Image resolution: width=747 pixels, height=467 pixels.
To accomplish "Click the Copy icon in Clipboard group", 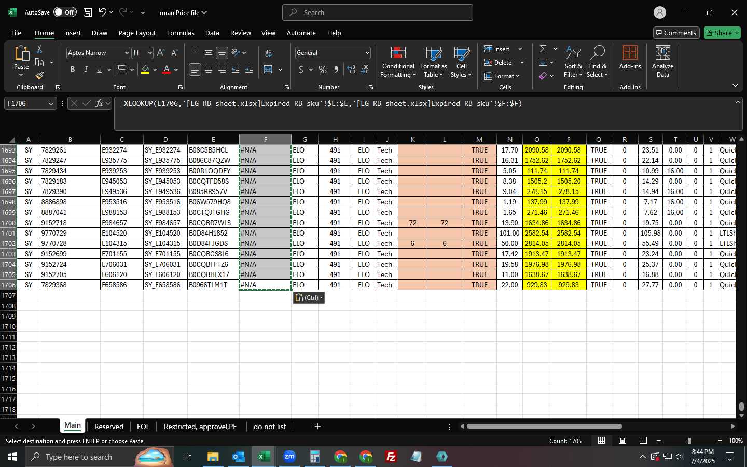I will pos(39,62).
